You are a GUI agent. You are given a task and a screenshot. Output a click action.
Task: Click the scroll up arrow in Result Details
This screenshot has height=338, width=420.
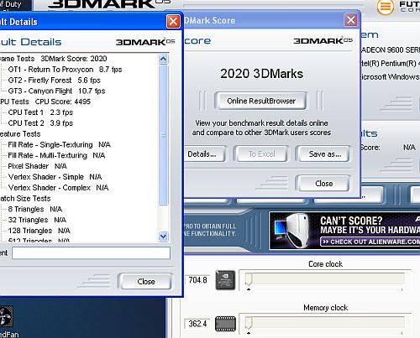(x=163, y=59)
